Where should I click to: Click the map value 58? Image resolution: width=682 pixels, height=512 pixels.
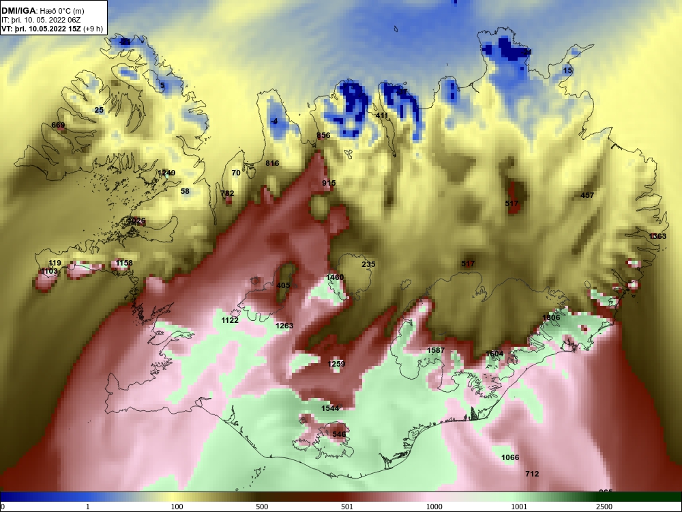[185, 191]
